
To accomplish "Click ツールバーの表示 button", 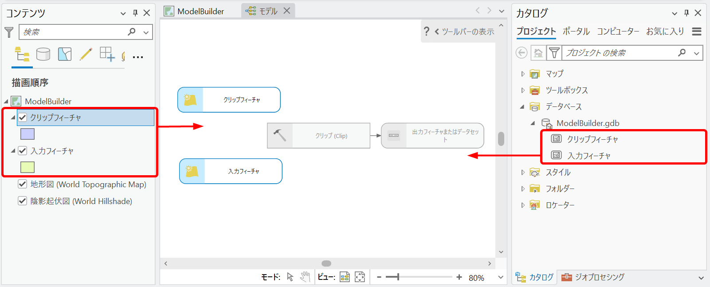I will point(464,31).
